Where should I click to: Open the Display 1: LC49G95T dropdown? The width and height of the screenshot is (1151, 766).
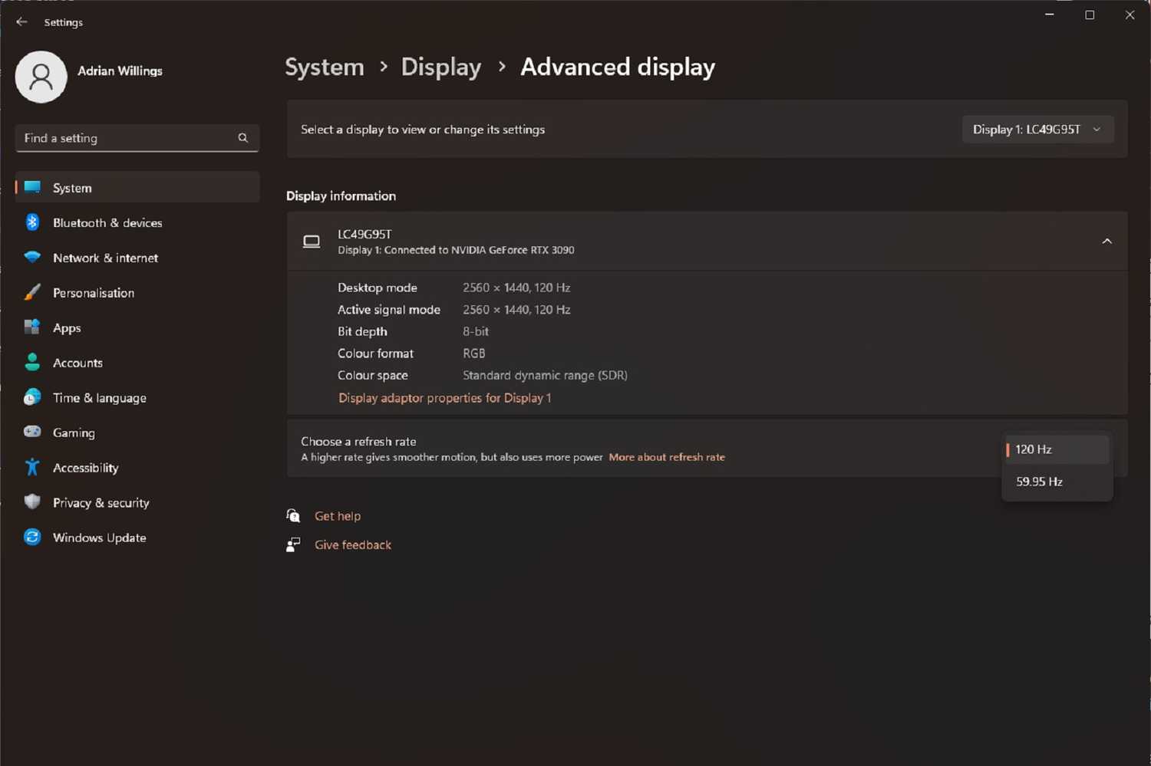(x=1037, y=130)
